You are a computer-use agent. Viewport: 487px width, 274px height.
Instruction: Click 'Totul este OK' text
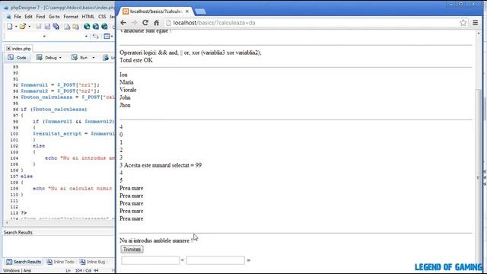(136, 60)
